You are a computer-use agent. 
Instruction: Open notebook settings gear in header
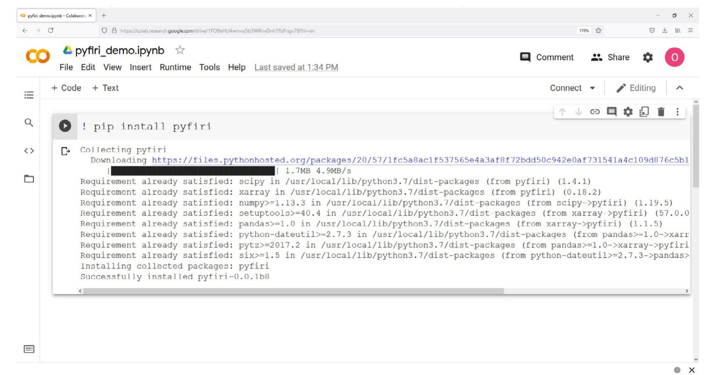pos(648,57)
